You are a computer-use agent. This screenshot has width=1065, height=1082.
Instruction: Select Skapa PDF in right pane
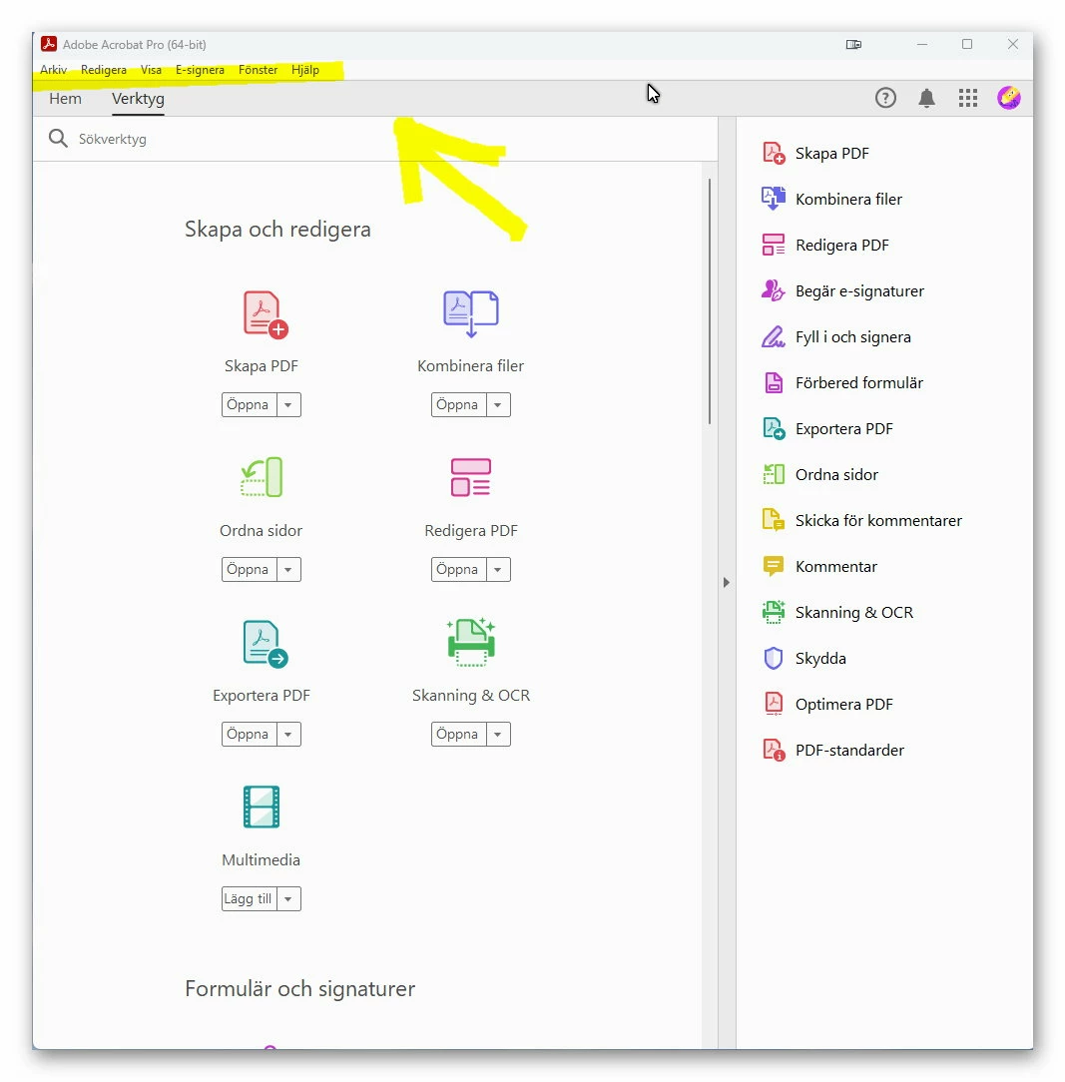point(815,153)
